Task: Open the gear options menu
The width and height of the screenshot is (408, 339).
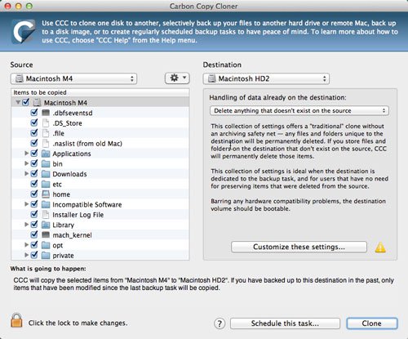Action: [177, 78]
